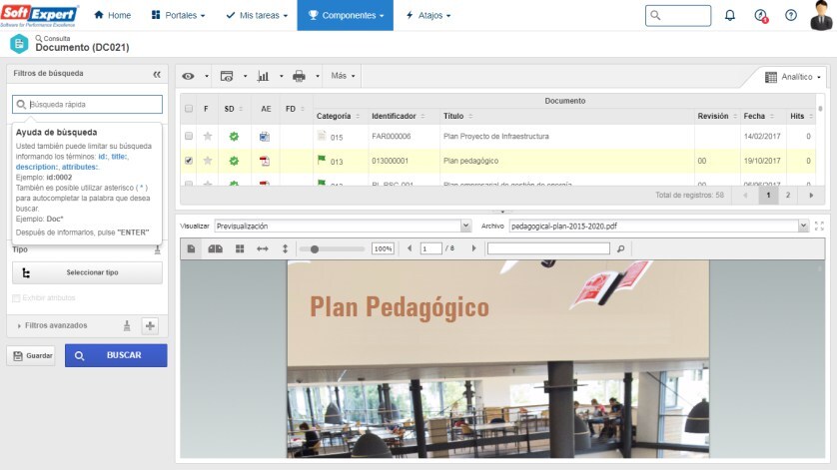Expand the Filtros avanzados section
Image resolution: width=837 pixels, height=470 pixels.
[21, 325]
